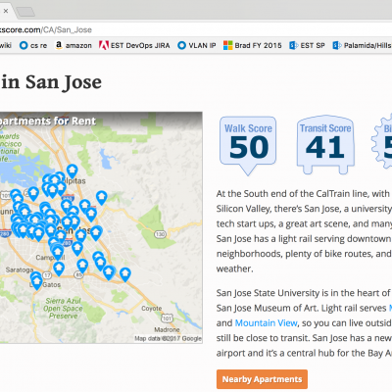Click the Sierra Azul Open Space Preserve label
The height and width of the screenshot is (392, 392).
click(x=63, y=309)
